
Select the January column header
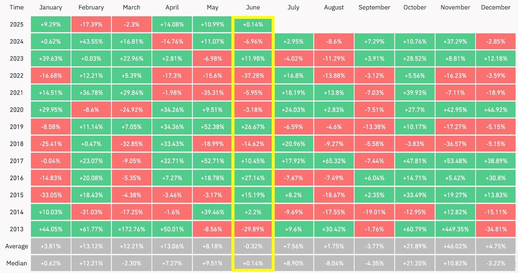(51, 7)
